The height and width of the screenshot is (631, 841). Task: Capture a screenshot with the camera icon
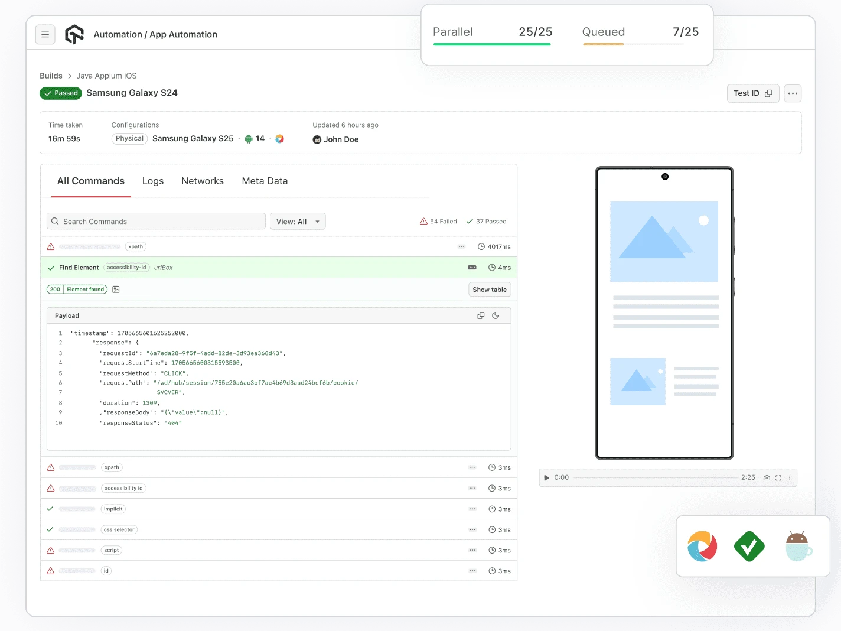[x=767, y=477]
